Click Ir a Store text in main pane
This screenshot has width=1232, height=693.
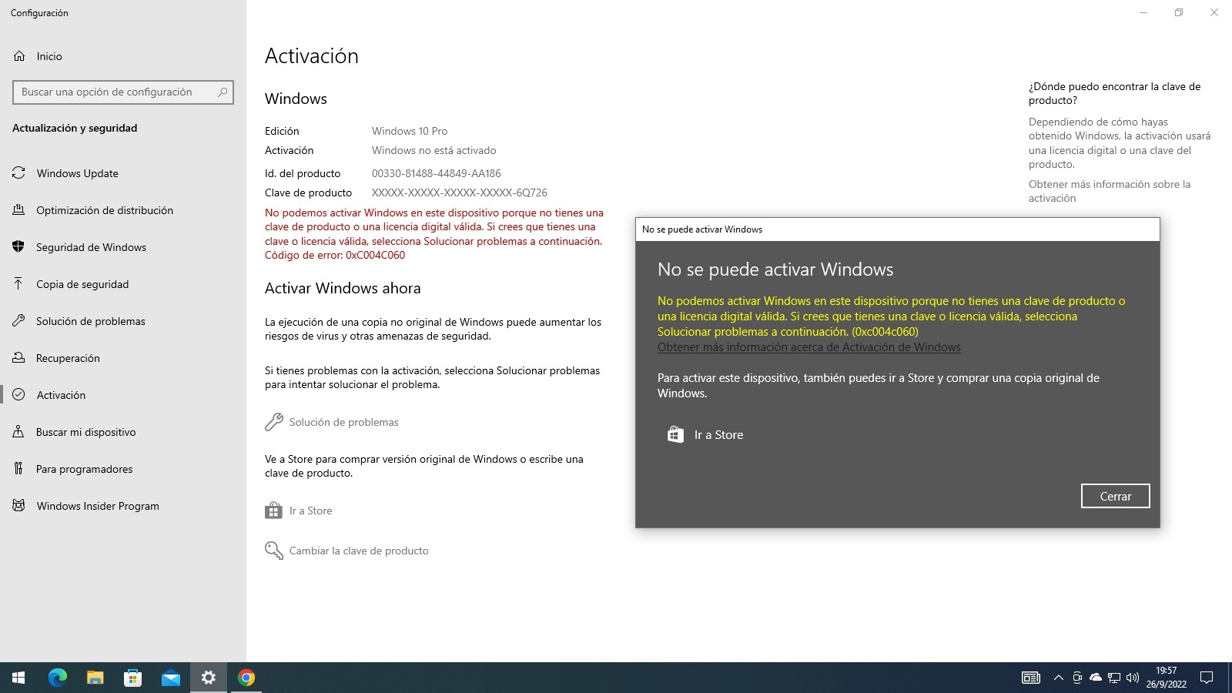[311, 511]
